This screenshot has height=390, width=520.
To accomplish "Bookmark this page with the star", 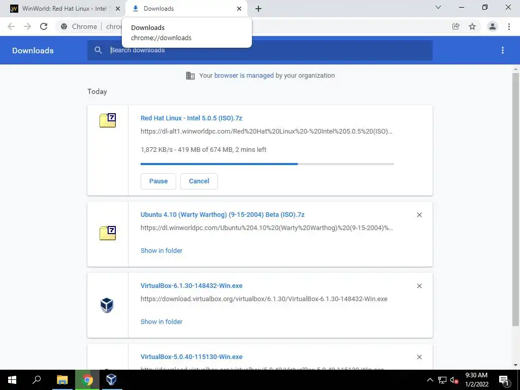I will pos(472,26).
